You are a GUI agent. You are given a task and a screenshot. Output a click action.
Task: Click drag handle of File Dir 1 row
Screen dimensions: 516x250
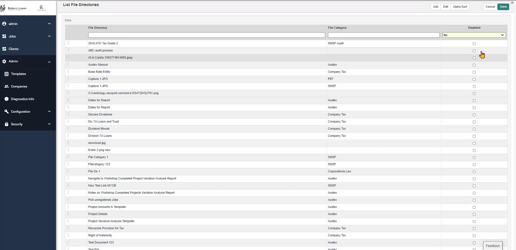tap(68, 171)
